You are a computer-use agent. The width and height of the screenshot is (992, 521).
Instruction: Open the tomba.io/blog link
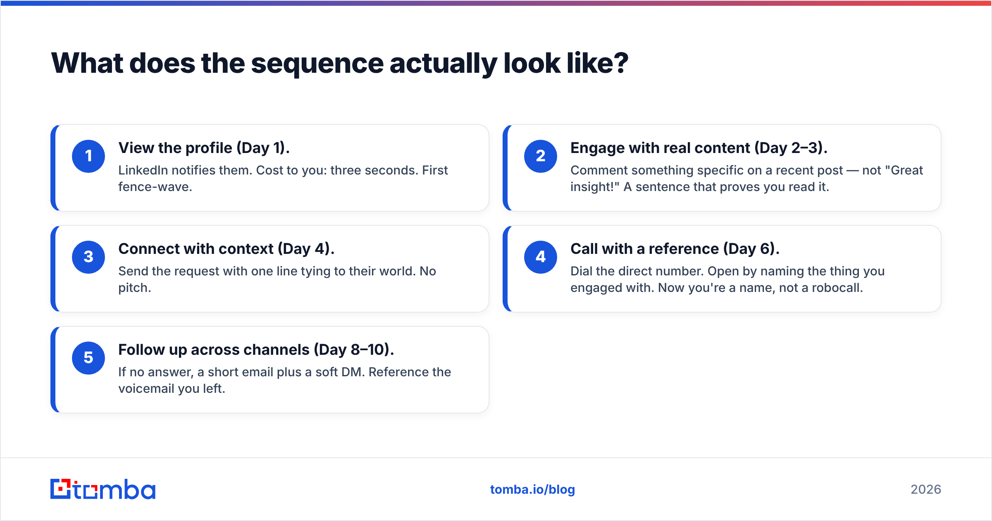(532, 490)
